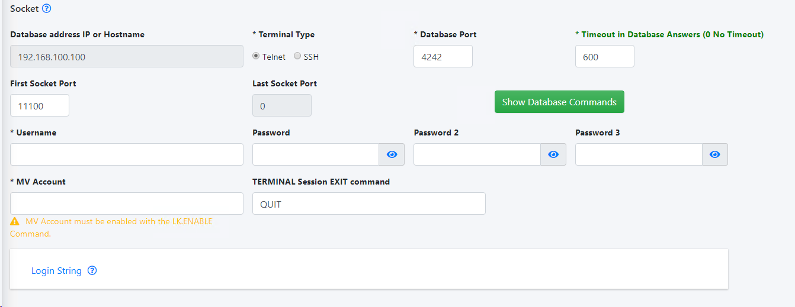Click the MV Account warning triangle icon
The width and height of the screenshot is (795, 307).
(x=15, y=222)
